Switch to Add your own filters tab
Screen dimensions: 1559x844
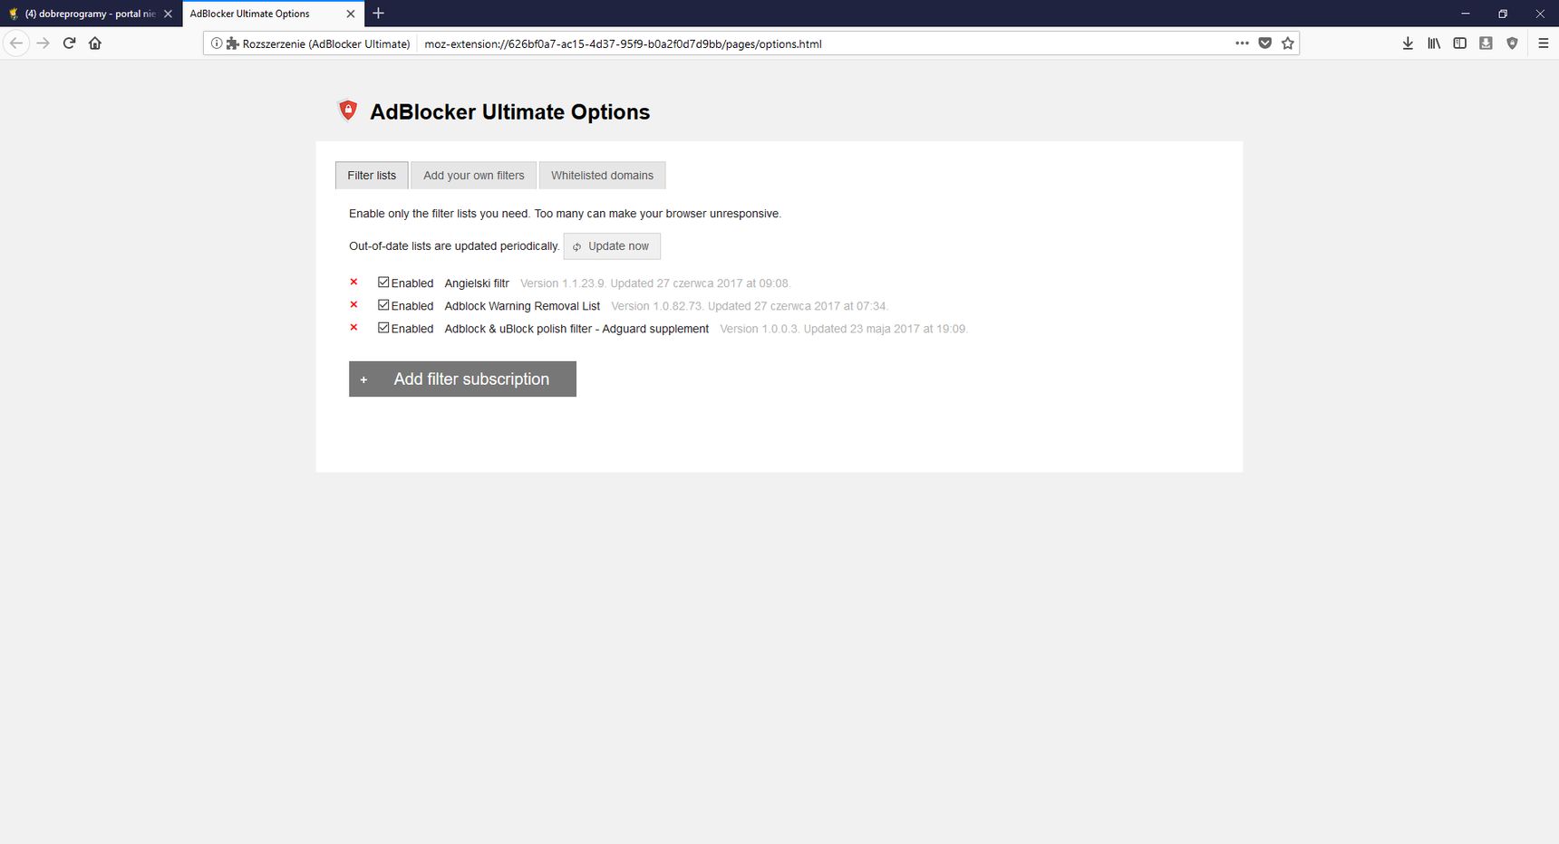point(474,176)
